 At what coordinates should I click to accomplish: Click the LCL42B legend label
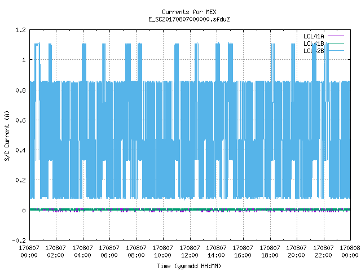point(314,51)
